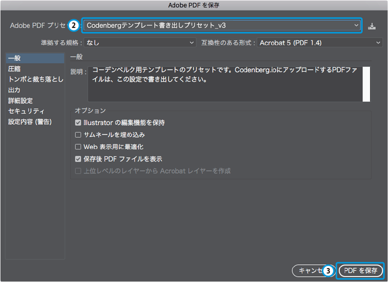
Task: Click the description box scrollbar
Action: [366, 84]
